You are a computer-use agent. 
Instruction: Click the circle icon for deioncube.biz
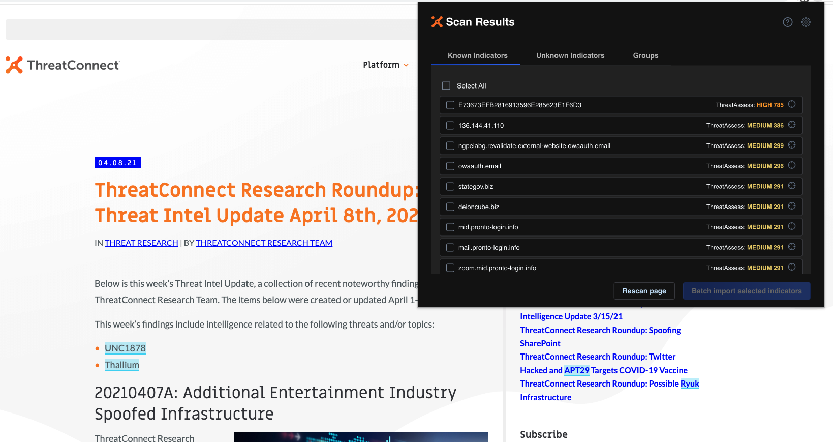point(792,206)
